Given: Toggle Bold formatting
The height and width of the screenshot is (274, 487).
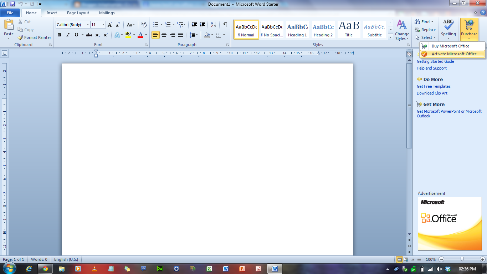Looking at the screenshot, I should 60,35.
